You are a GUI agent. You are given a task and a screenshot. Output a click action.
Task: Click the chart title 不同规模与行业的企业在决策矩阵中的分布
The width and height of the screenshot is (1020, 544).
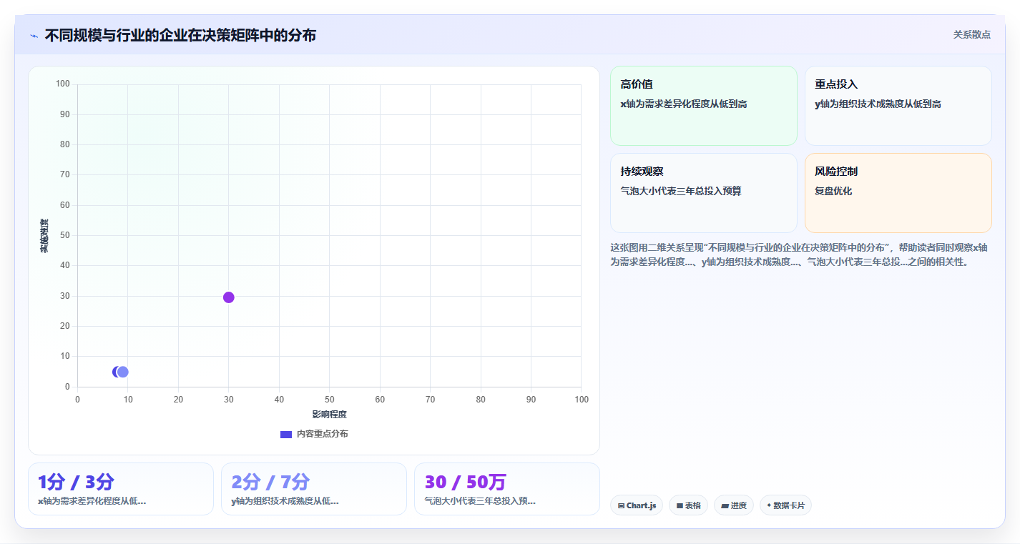point(180,35)
